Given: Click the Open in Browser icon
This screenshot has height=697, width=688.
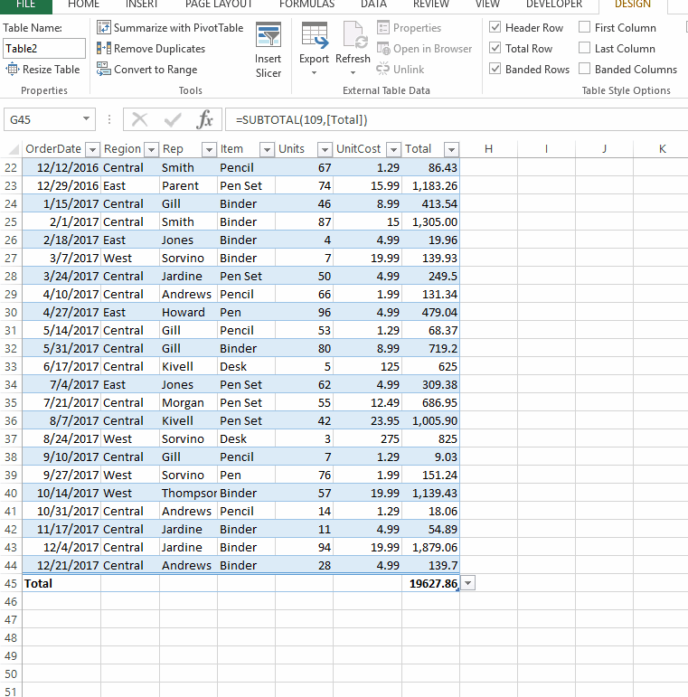Looking at the screenshot, I should (x=383, y=48).
